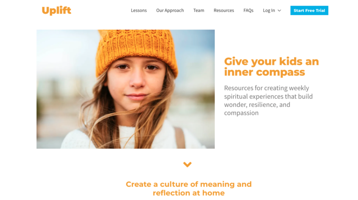Open the Lessons page
The width and height of the screenshot is (358, 200).
pos(139,11)
